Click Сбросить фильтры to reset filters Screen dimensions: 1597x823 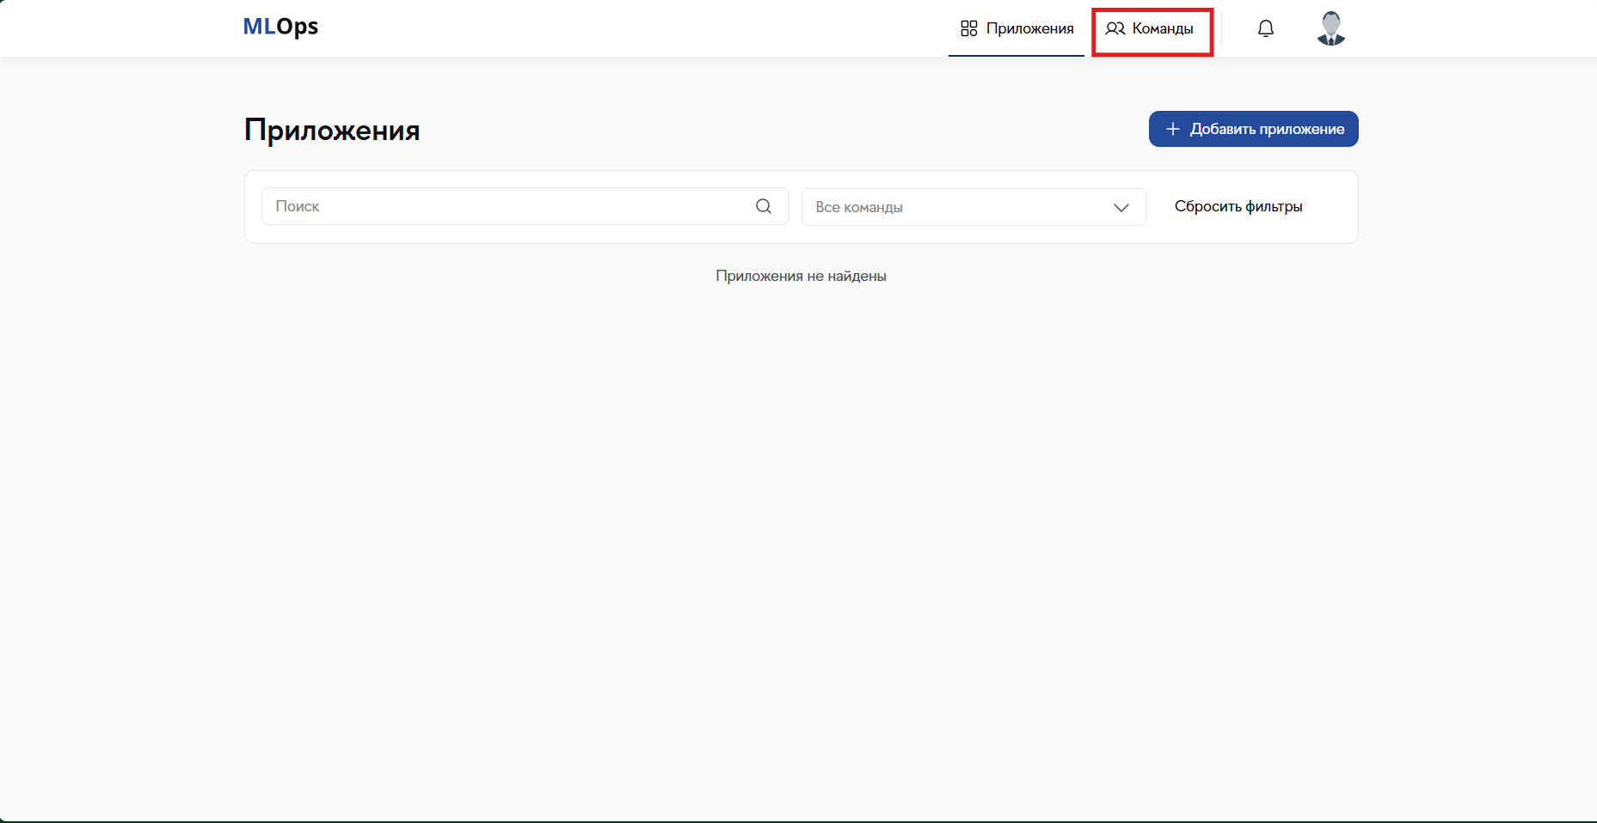(1238, 206)
